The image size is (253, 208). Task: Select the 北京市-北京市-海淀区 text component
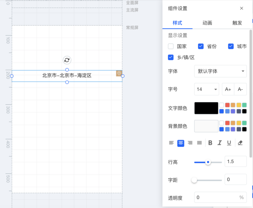pyautogui.click(x=67, y=76)
